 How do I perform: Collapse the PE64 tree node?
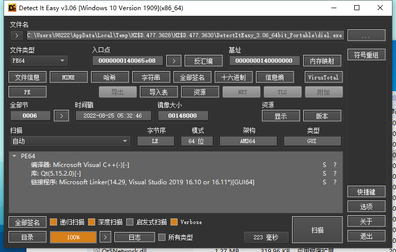(14, 156)
